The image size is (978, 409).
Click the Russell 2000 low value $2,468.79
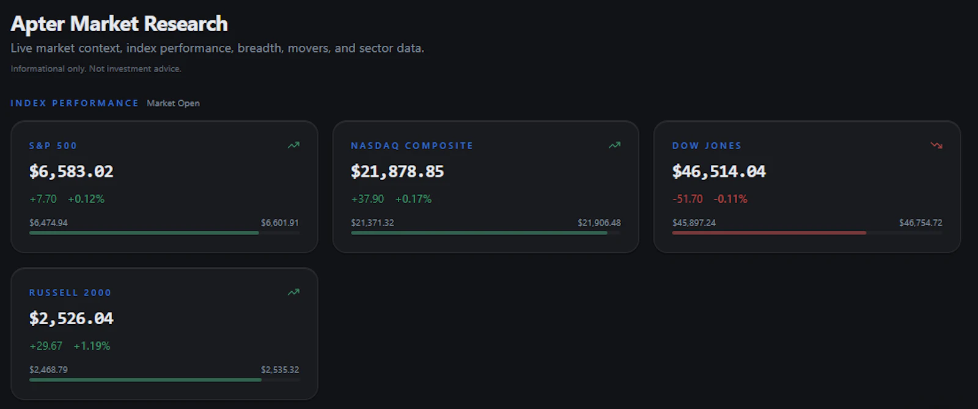[48, 370]
